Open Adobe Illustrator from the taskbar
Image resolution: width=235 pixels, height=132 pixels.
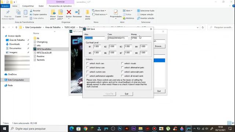click(x=127, y=129)
